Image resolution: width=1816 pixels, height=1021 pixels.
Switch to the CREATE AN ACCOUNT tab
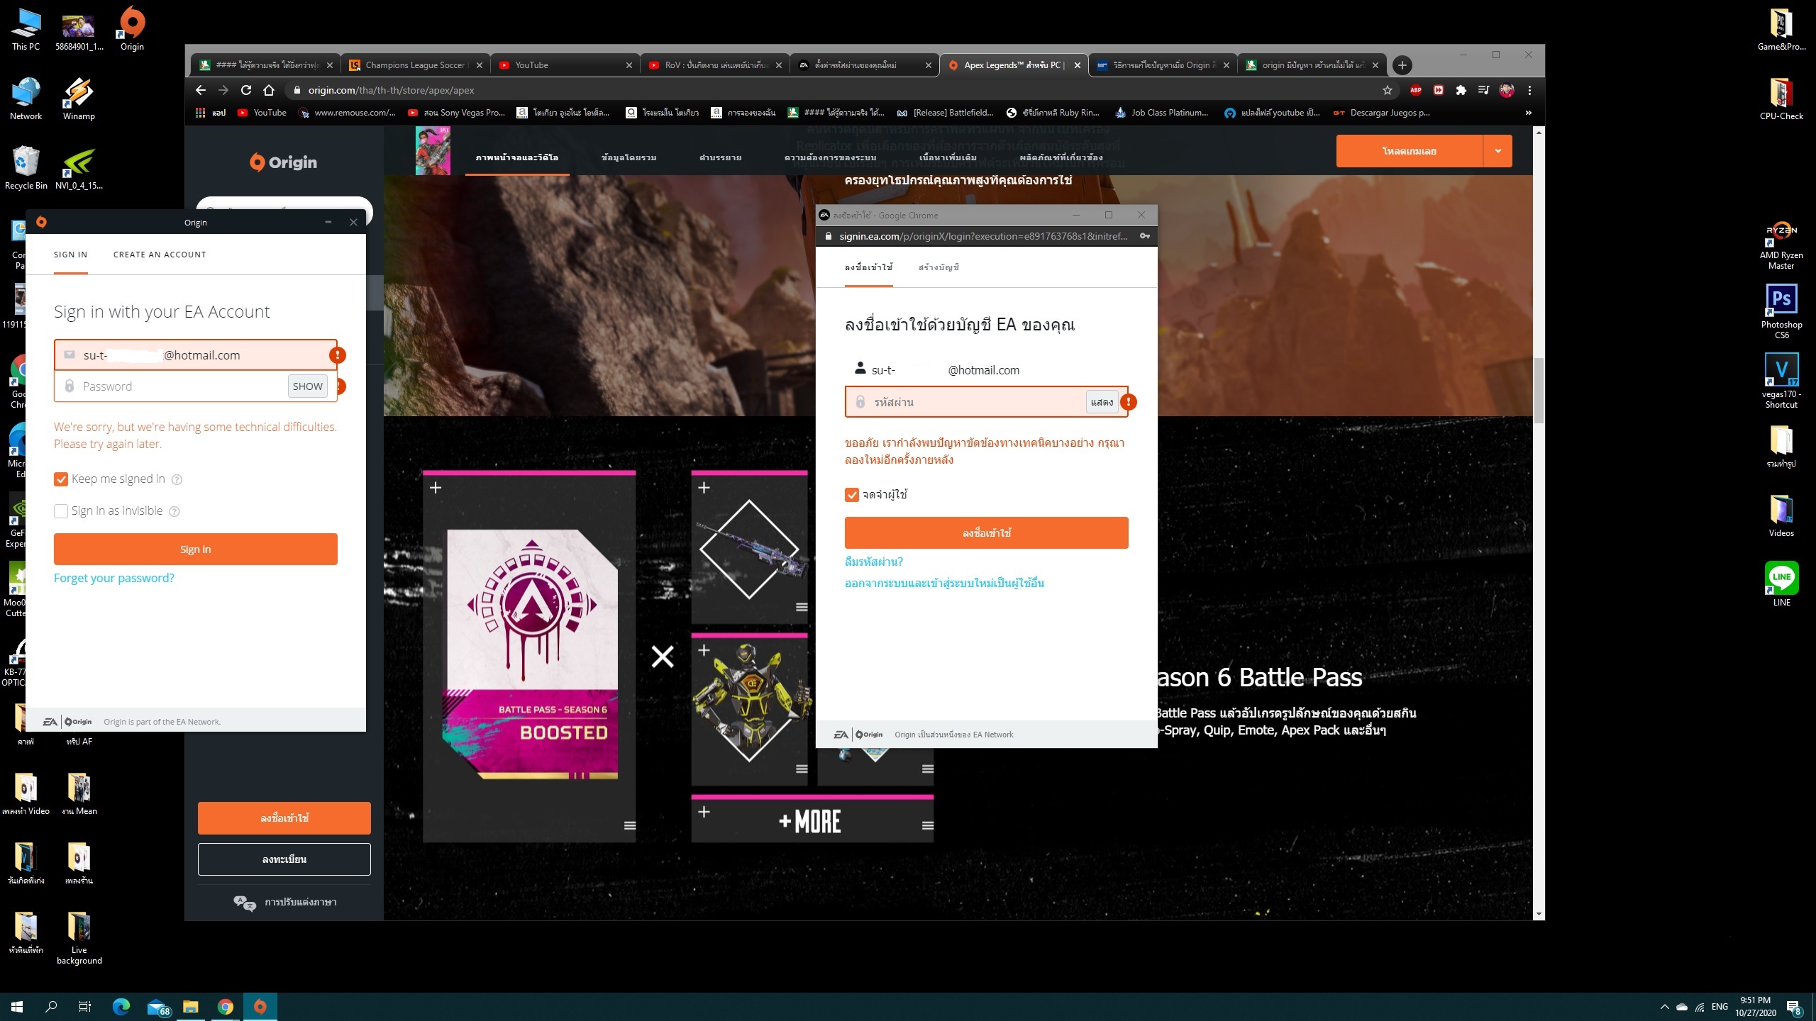pos(160,255)
